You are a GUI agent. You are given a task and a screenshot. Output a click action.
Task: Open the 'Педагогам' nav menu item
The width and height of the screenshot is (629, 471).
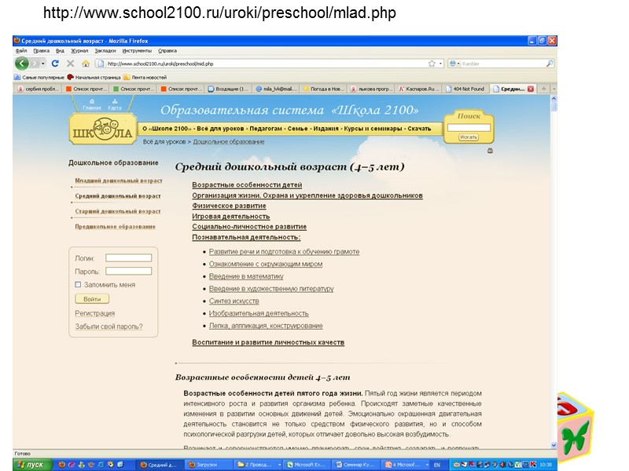pyautogui.click(x=266, y=129)
